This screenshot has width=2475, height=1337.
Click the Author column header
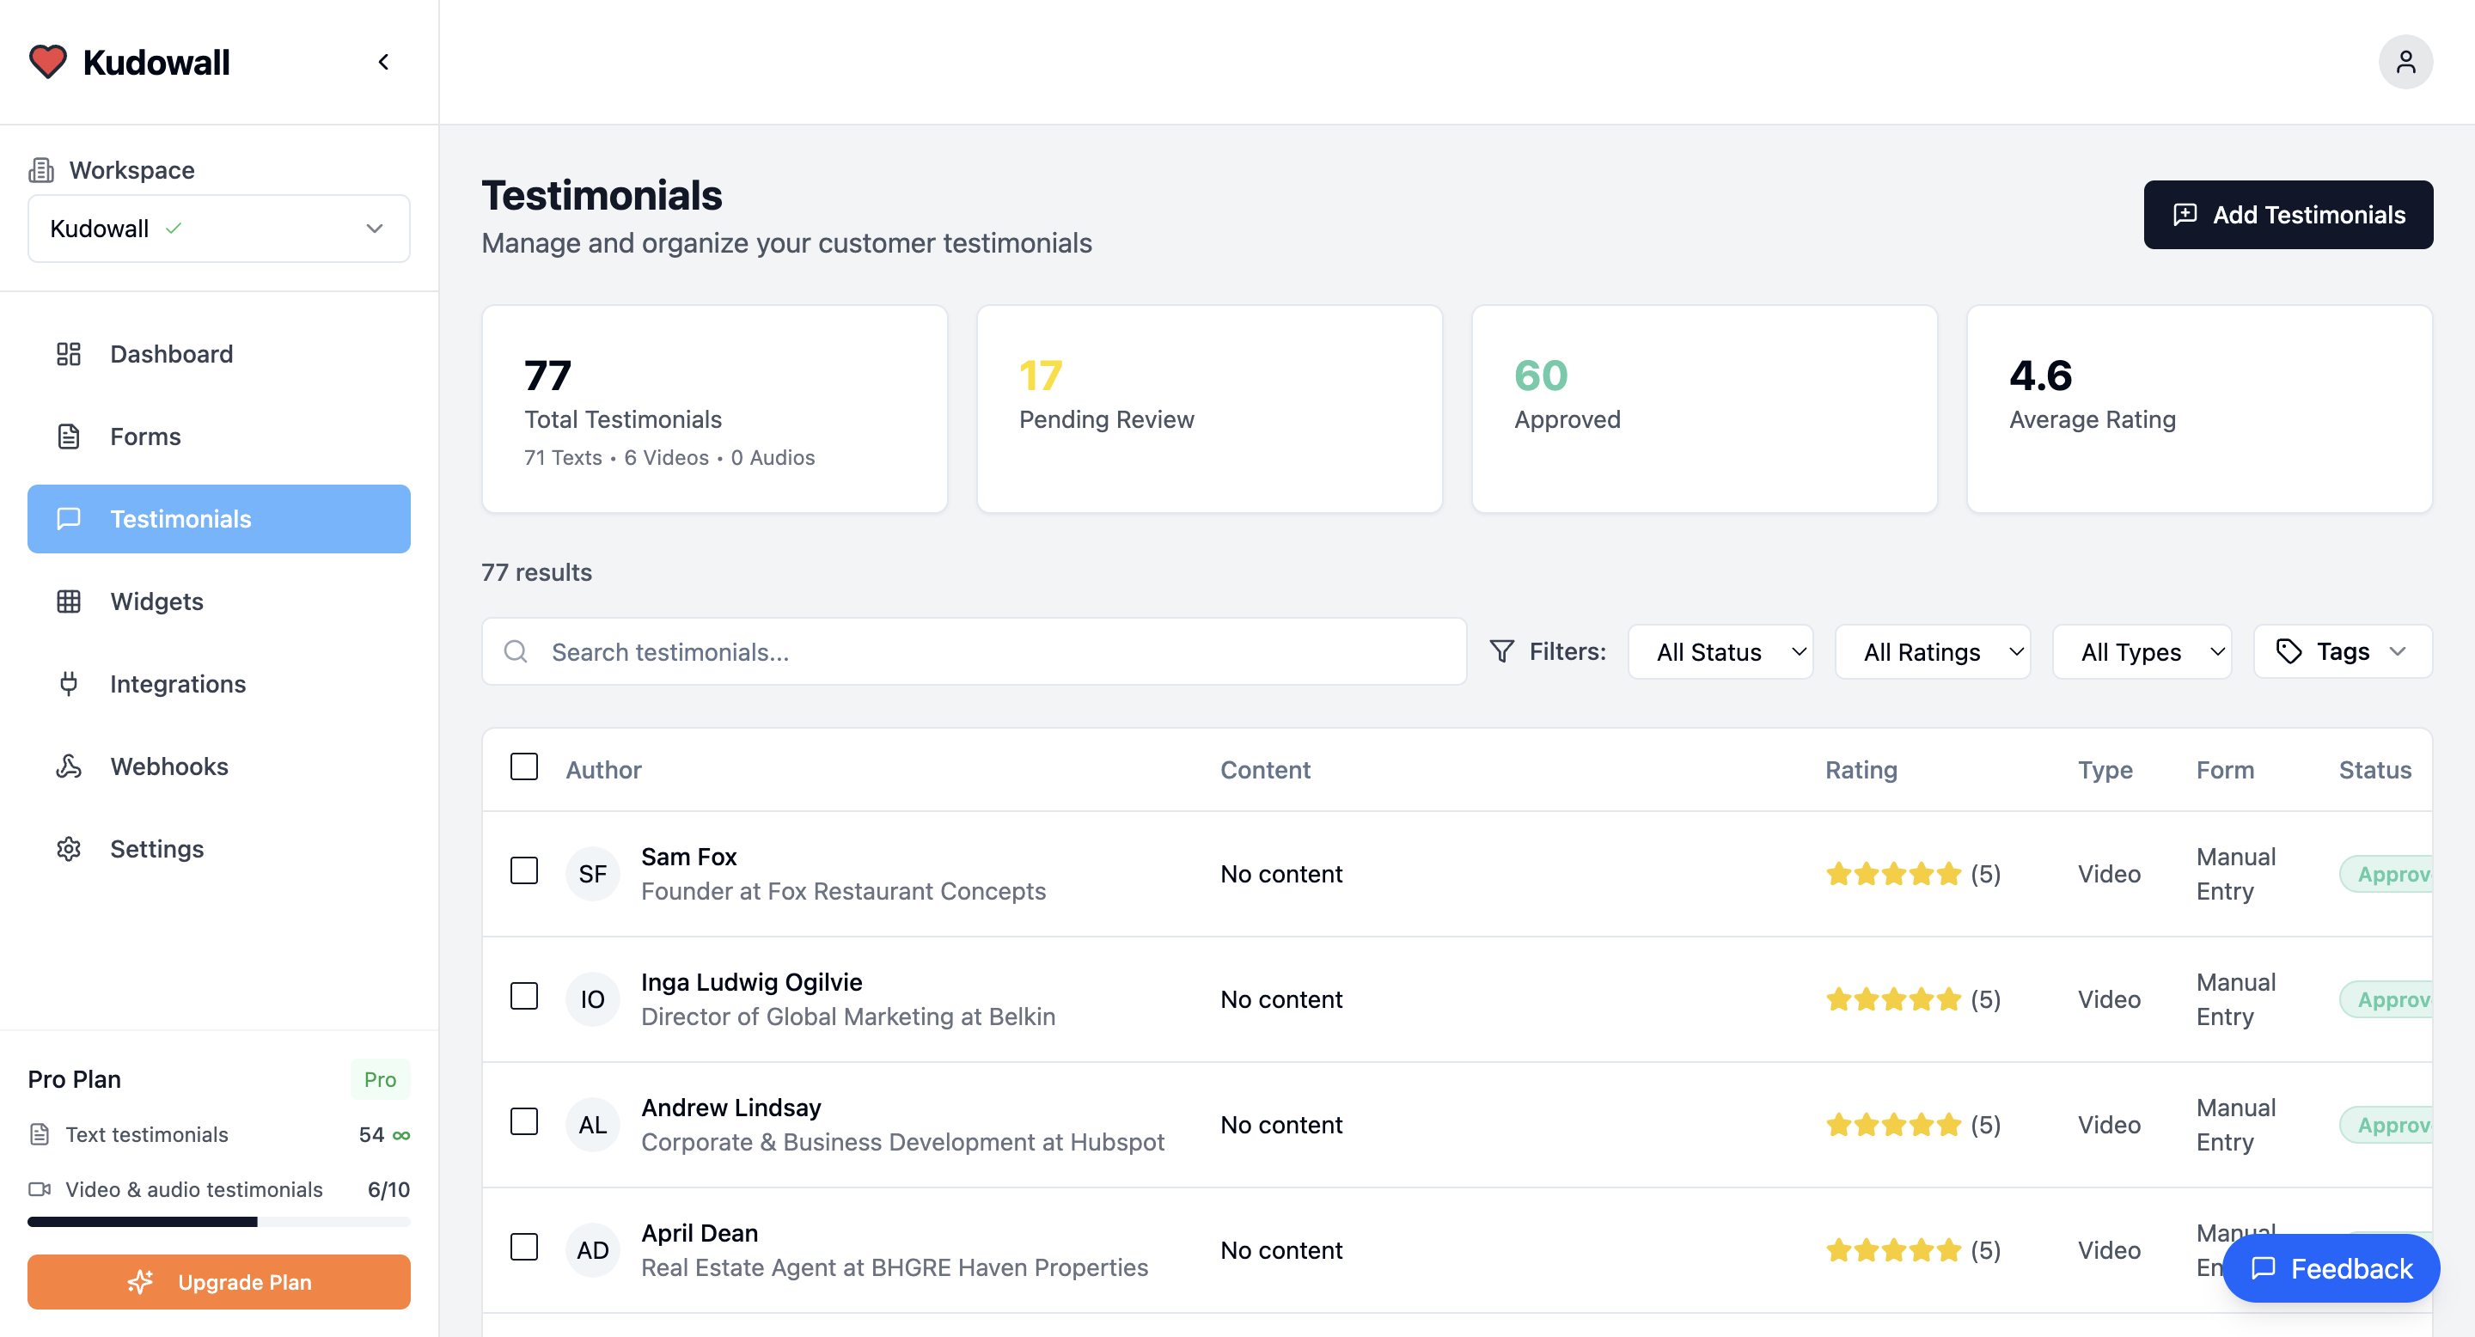tap(603, 770)
